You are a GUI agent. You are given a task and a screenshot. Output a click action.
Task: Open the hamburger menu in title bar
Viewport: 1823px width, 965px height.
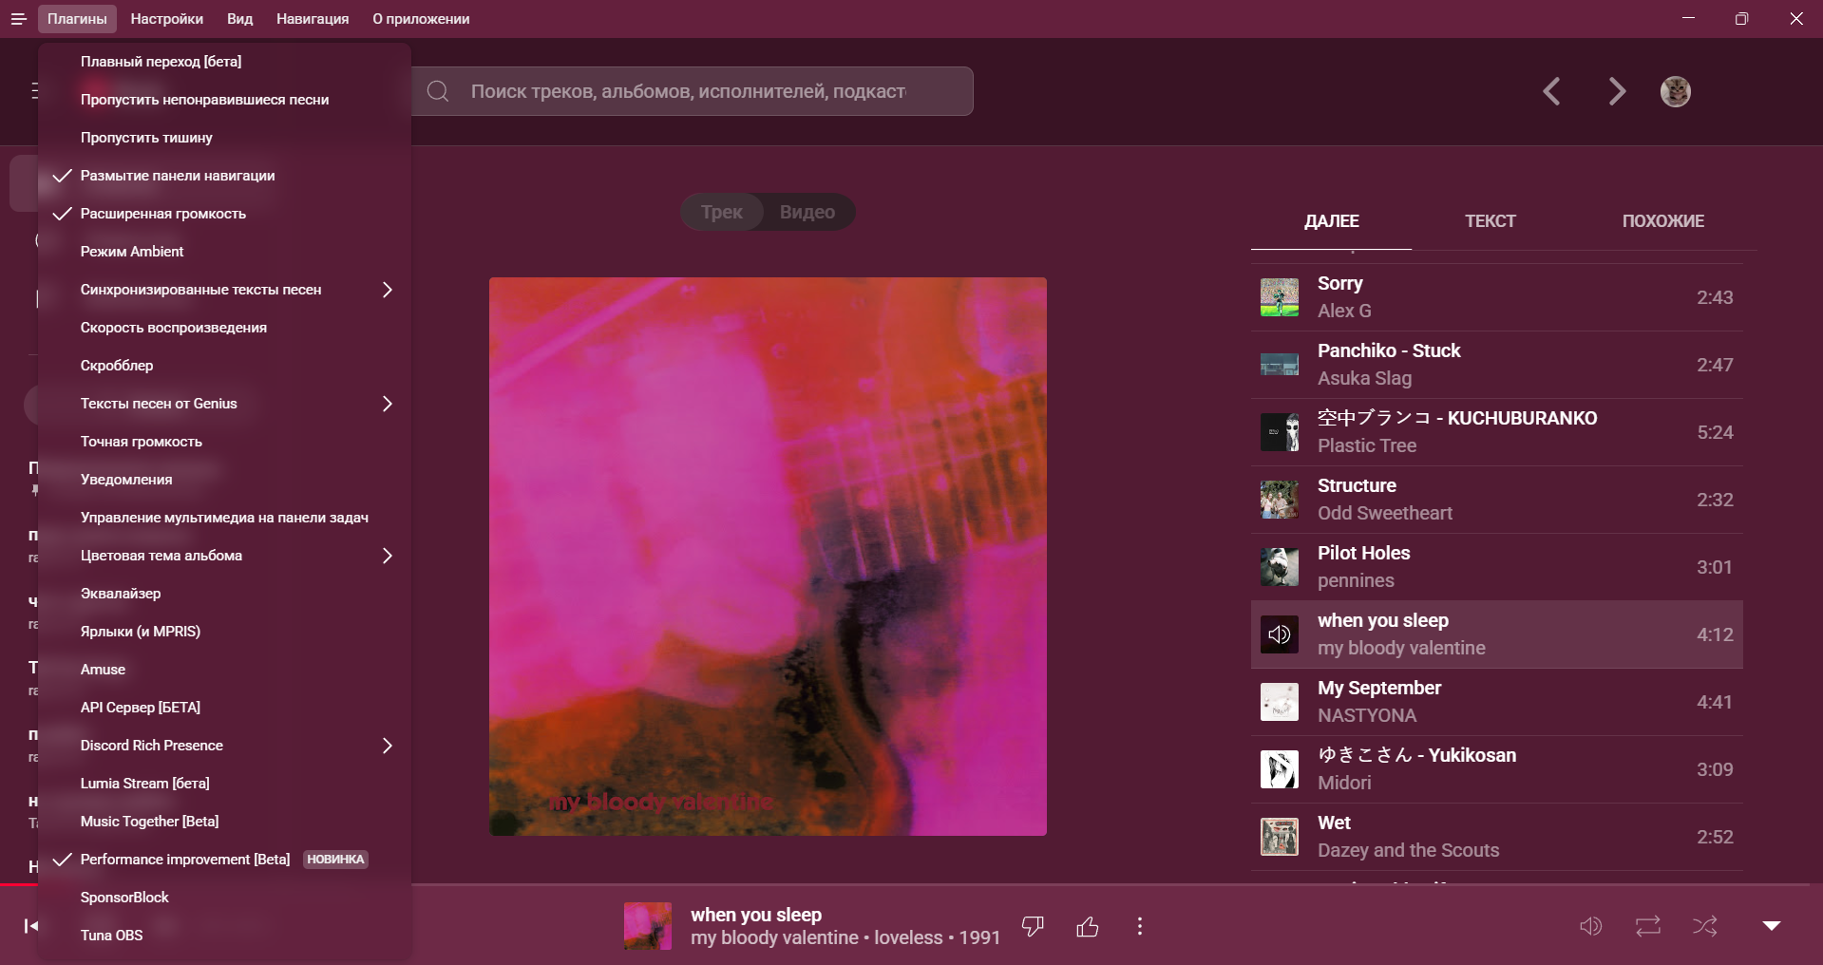pyautogui.click(x=18, y=19)
